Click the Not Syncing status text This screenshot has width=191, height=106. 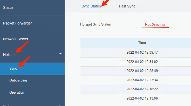tap(155, 25)
